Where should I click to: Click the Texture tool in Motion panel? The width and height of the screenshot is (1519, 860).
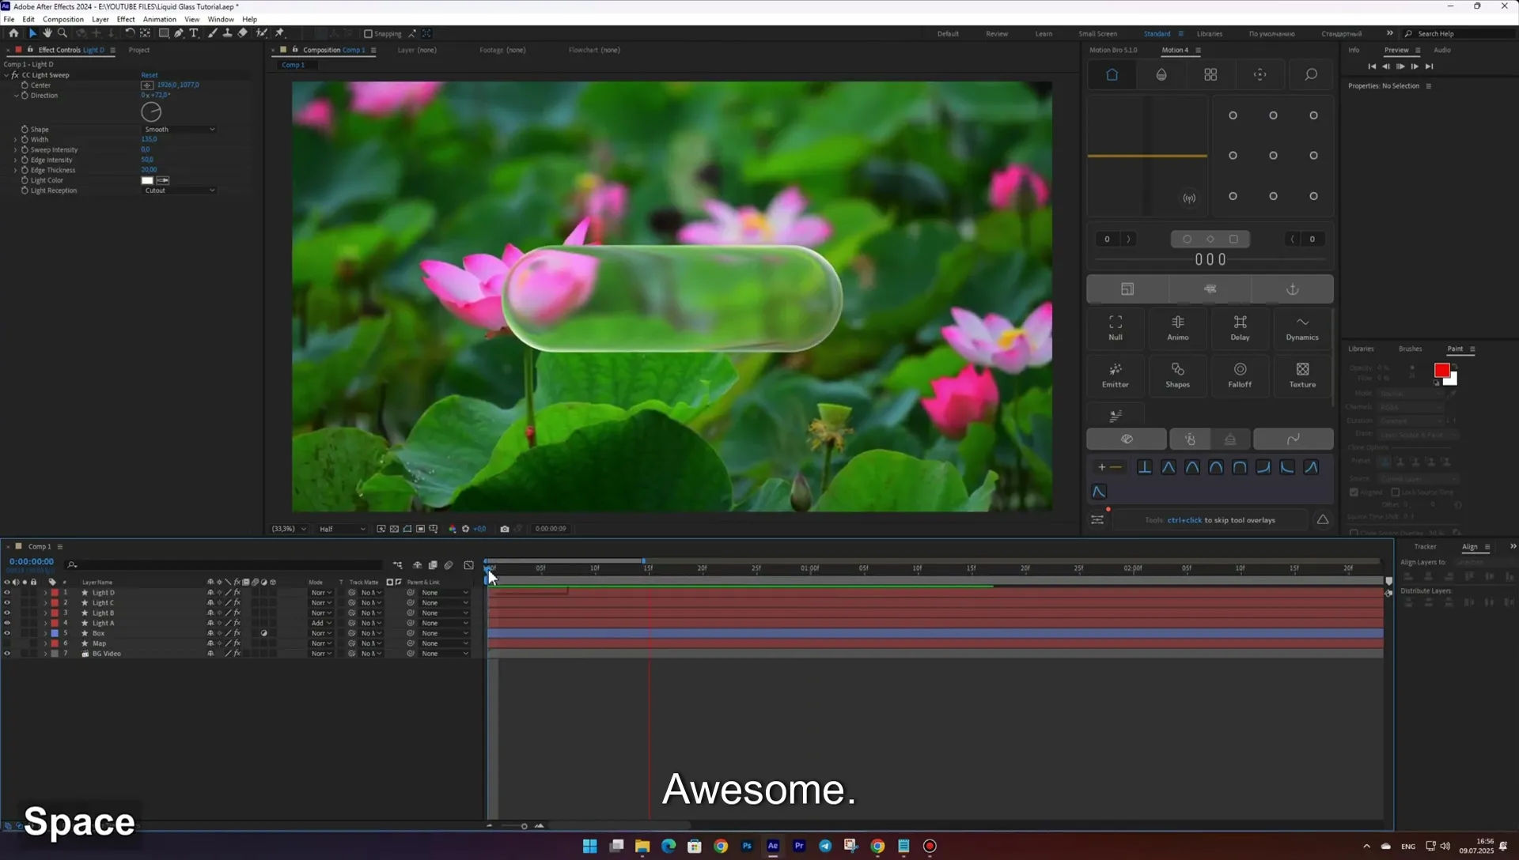[1302, 375]
